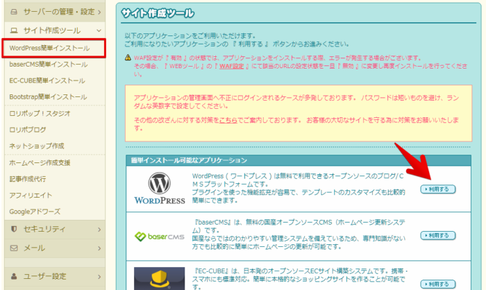Expand the メール section chevron
Image resolution: width=486 pixels, height=290 pixels.
pos(100,248)
